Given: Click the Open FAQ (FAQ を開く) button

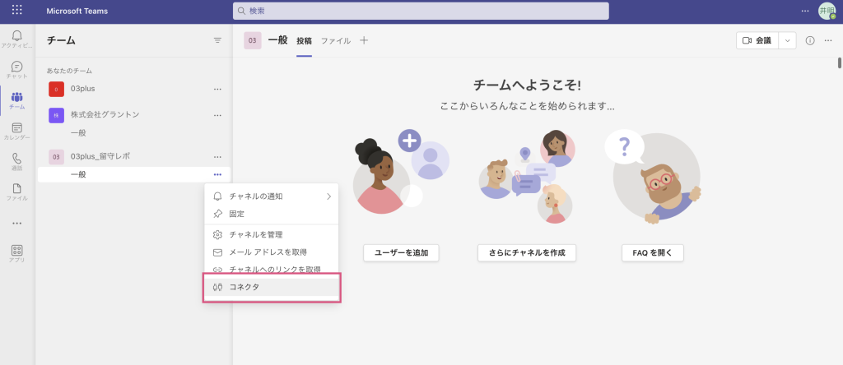Looking at the screenshot, I should click(652, 252).
